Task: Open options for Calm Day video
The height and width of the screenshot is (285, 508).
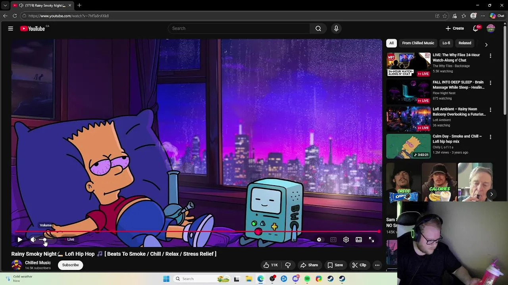Action: [x=491, y=137]
